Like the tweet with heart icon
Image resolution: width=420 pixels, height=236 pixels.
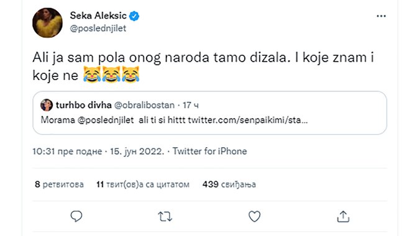255,217
